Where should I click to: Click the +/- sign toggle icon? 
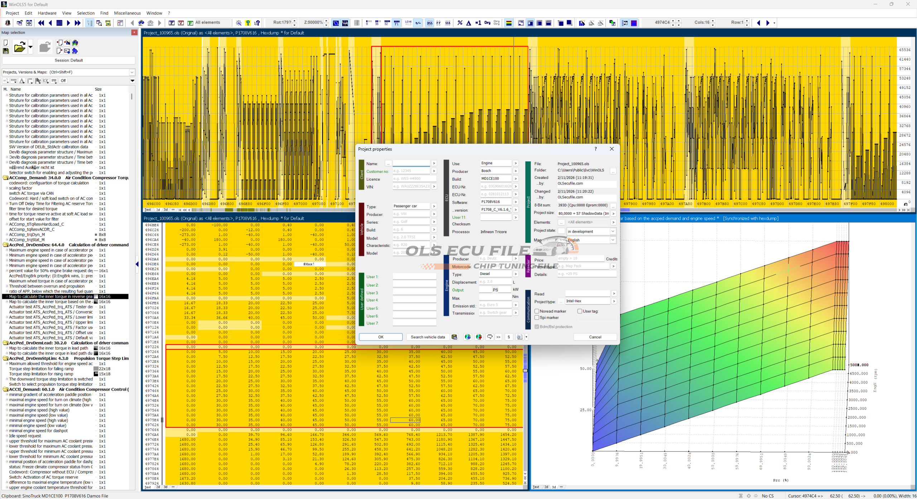coord(418,23)
